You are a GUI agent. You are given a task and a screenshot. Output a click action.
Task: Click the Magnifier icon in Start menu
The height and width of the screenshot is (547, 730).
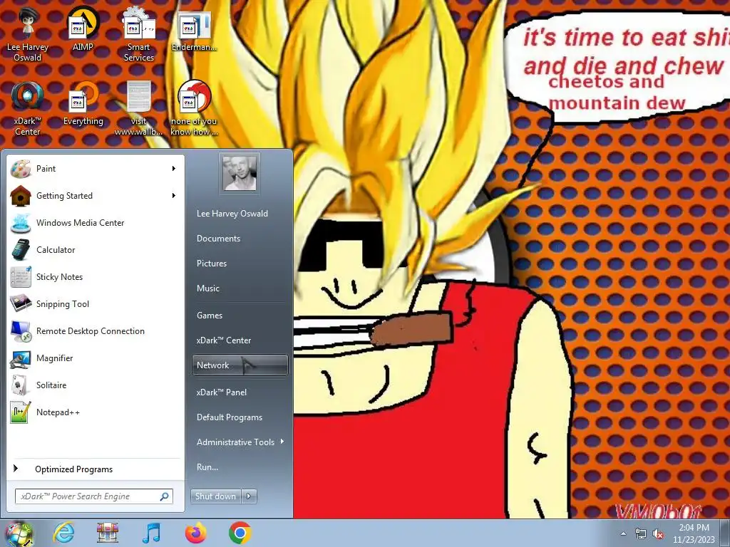(x=21, y=358)
